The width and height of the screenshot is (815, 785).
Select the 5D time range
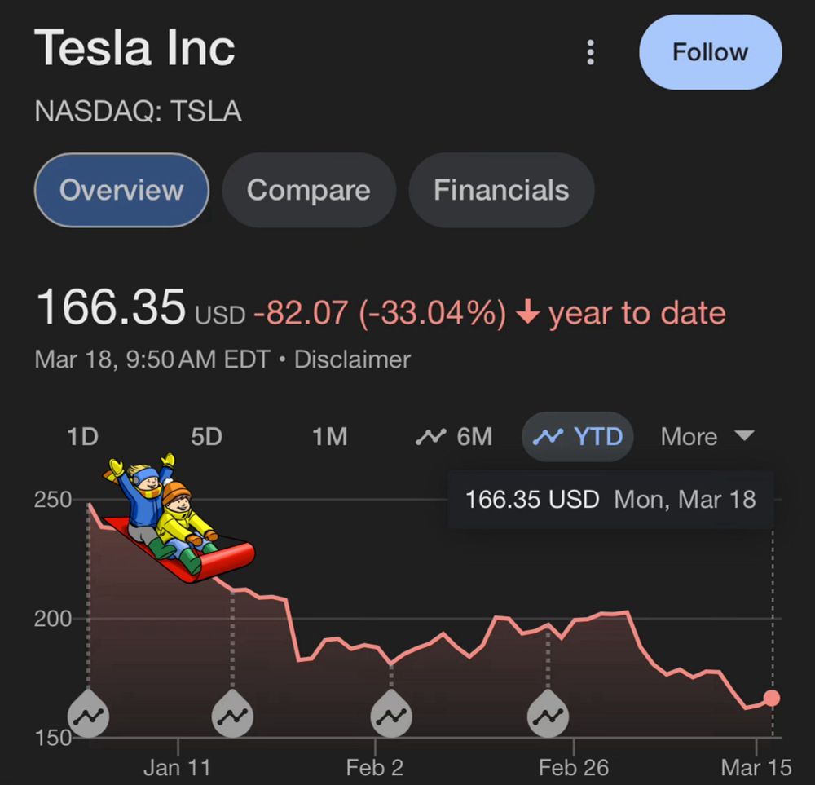tap(206, 437)
